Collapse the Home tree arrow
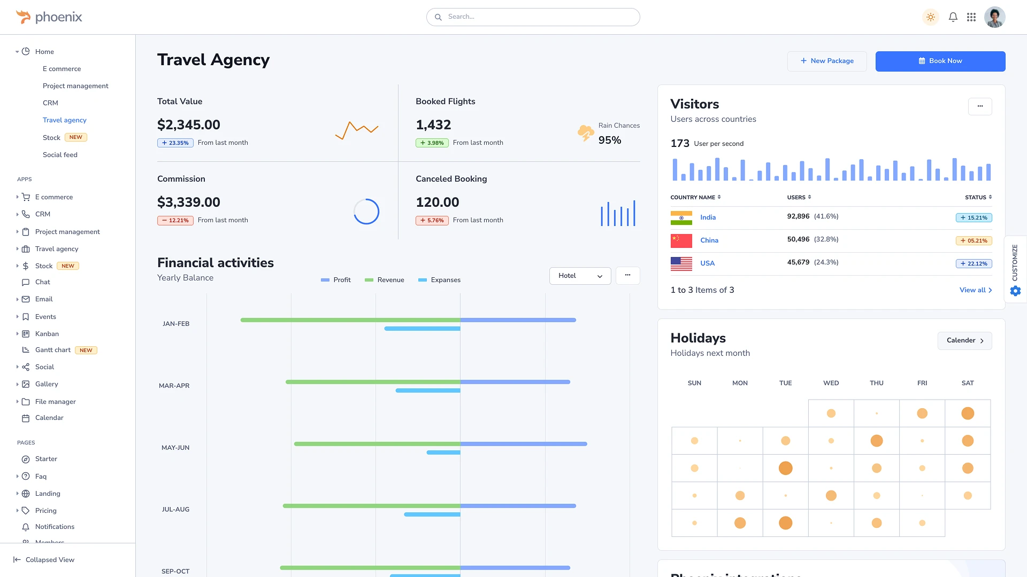The image size is (1027, 577). click(17, 52)
